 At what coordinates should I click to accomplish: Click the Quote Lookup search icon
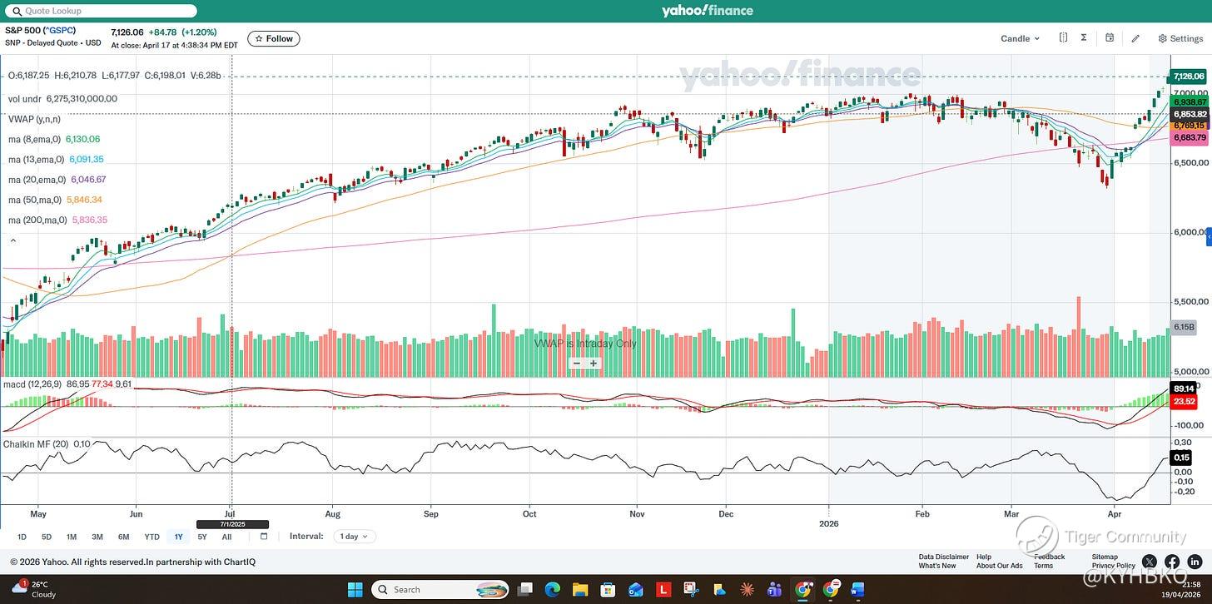tap(16, 12)
